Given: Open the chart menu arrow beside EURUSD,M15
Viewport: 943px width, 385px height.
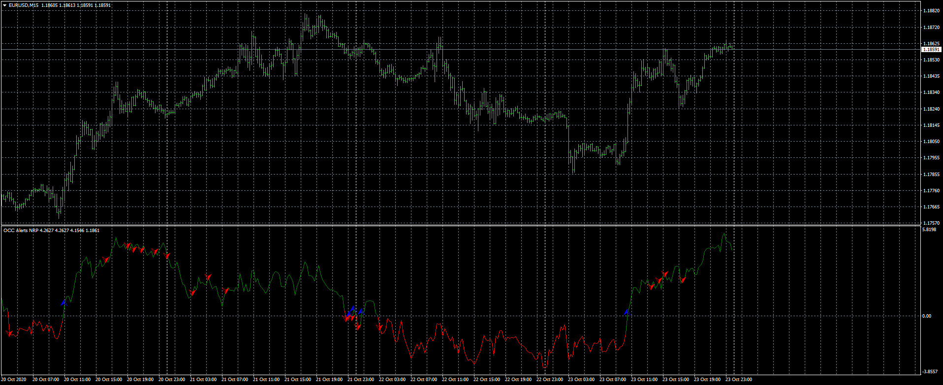Looking at the screenshot, I should tap(4, 5).
